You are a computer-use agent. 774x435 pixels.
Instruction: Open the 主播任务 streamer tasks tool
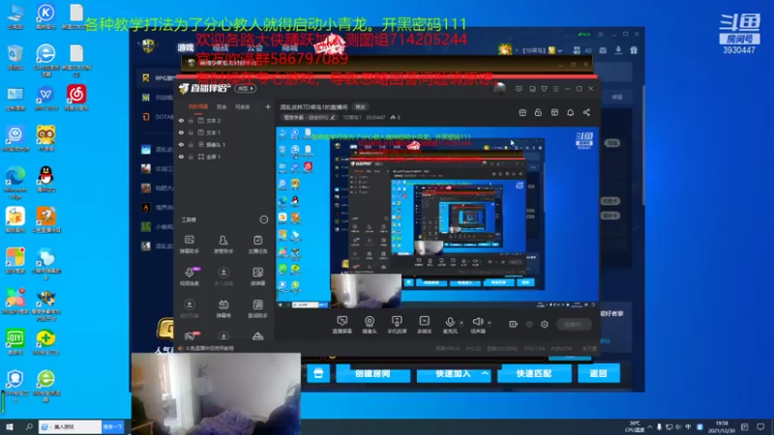[257, 245]
